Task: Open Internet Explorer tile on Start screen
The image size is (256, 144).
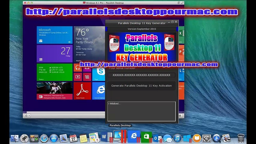Action: 99,91
